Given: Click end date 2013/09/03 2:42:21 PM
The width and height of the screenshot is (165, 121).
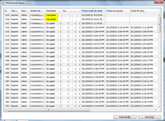Looking at the screenshot, I should [142, 81].
